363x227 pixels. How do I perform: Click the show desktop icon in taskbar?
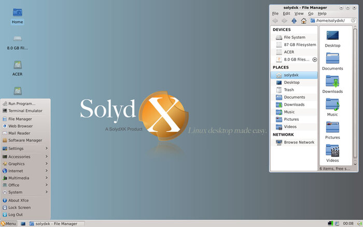pos(23,223)
